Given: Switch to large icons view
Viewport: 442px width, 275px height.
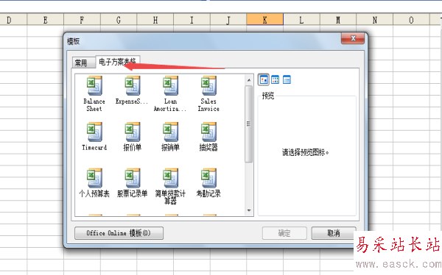Looking at the screenshot, I should [x=264, y=80].
